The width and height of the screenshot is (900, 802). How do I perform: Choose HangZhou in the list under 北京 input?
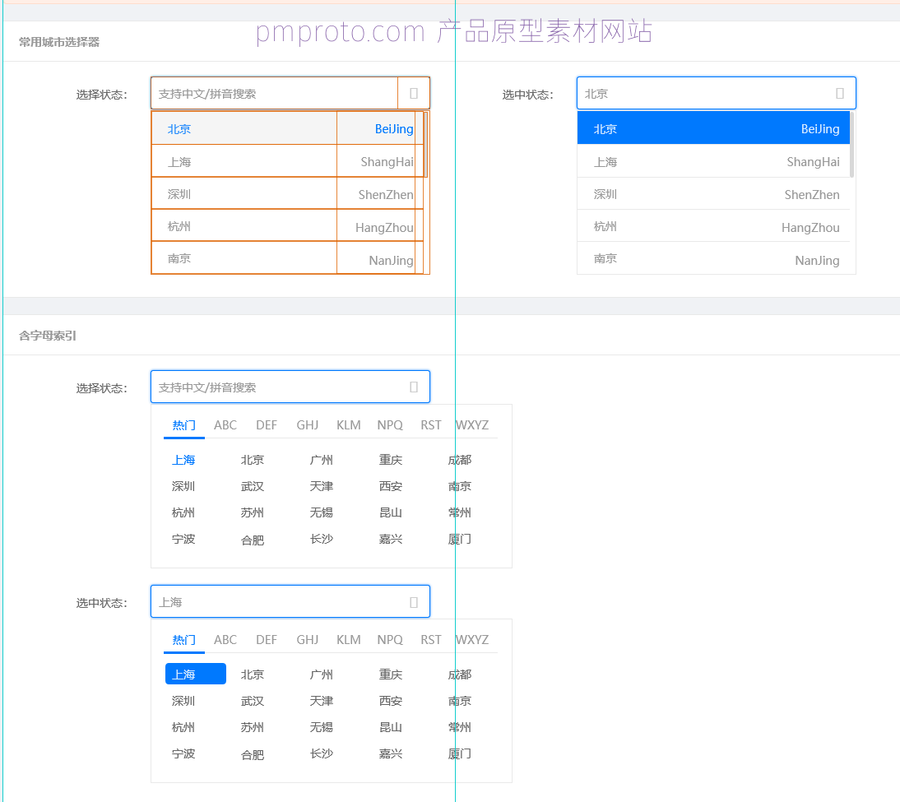713,227
